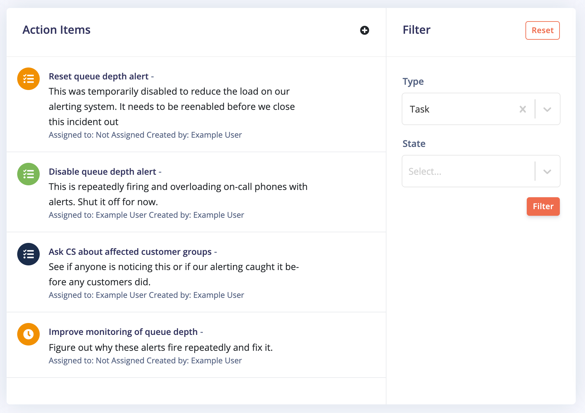
Task: Click the orange clock icon beside Improve monitoring item
Action: (28, 334)
